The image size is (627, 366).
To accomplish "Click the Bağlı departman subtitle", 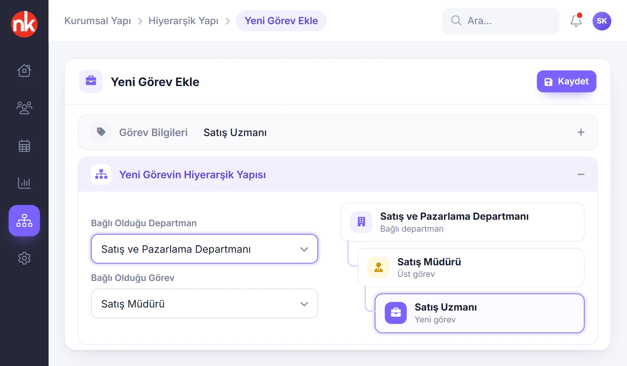I will click(412, 229).
